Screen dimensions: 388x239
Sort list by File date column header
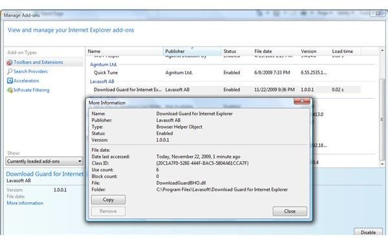point(275,51)
